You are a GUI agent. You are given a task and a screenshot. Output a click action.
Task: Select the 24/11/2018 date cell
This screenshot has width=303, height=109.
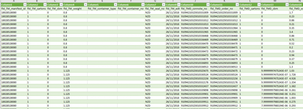pyautogui.click(x=173, y=20)
